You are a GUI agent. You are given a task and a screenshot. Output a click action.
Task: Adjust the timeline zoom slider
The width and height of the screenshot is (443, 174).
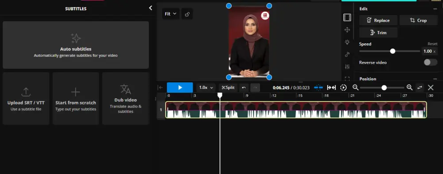(384, 88)
